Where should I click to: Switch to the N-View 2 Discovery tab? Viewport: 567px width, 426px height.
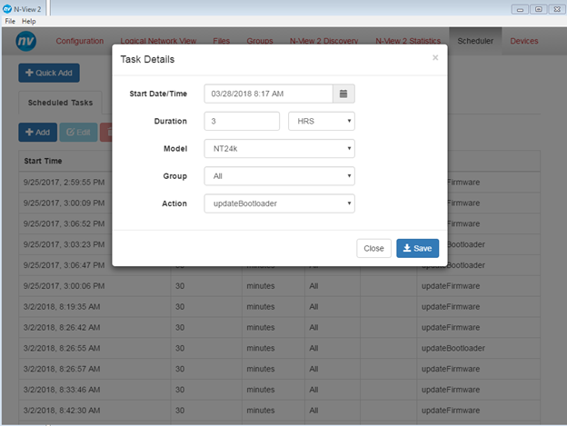click(x=324, y=41)
